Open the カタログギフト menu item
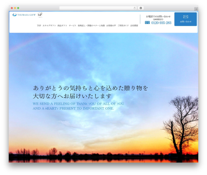The height and width of the screenshot is (175, 207). pos(49,26)
